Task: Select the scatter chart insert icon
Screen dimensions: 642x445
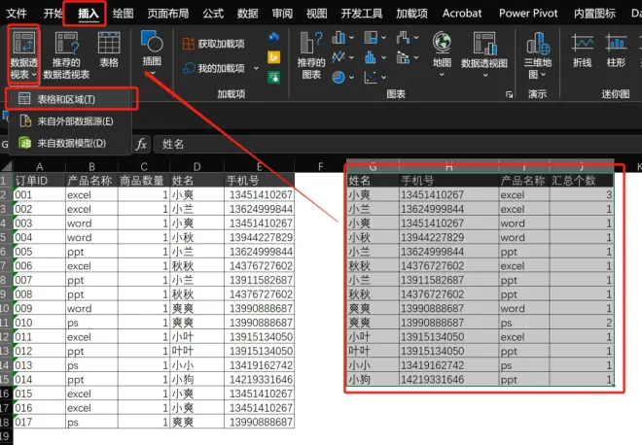Action: [x=371, y=77]
